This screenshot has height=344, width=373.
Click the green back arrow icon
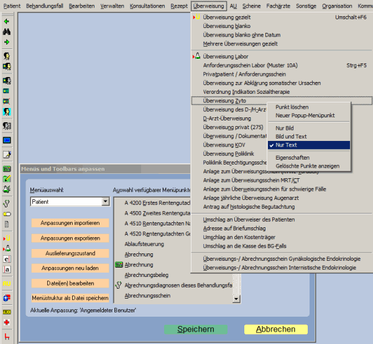pyautogui.click(x=7, y=21)
